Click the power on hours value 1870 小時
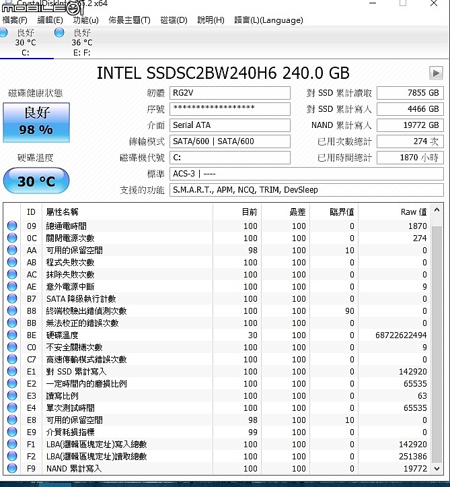The width and height of the screenshot is (450, 487). (410, 158)
